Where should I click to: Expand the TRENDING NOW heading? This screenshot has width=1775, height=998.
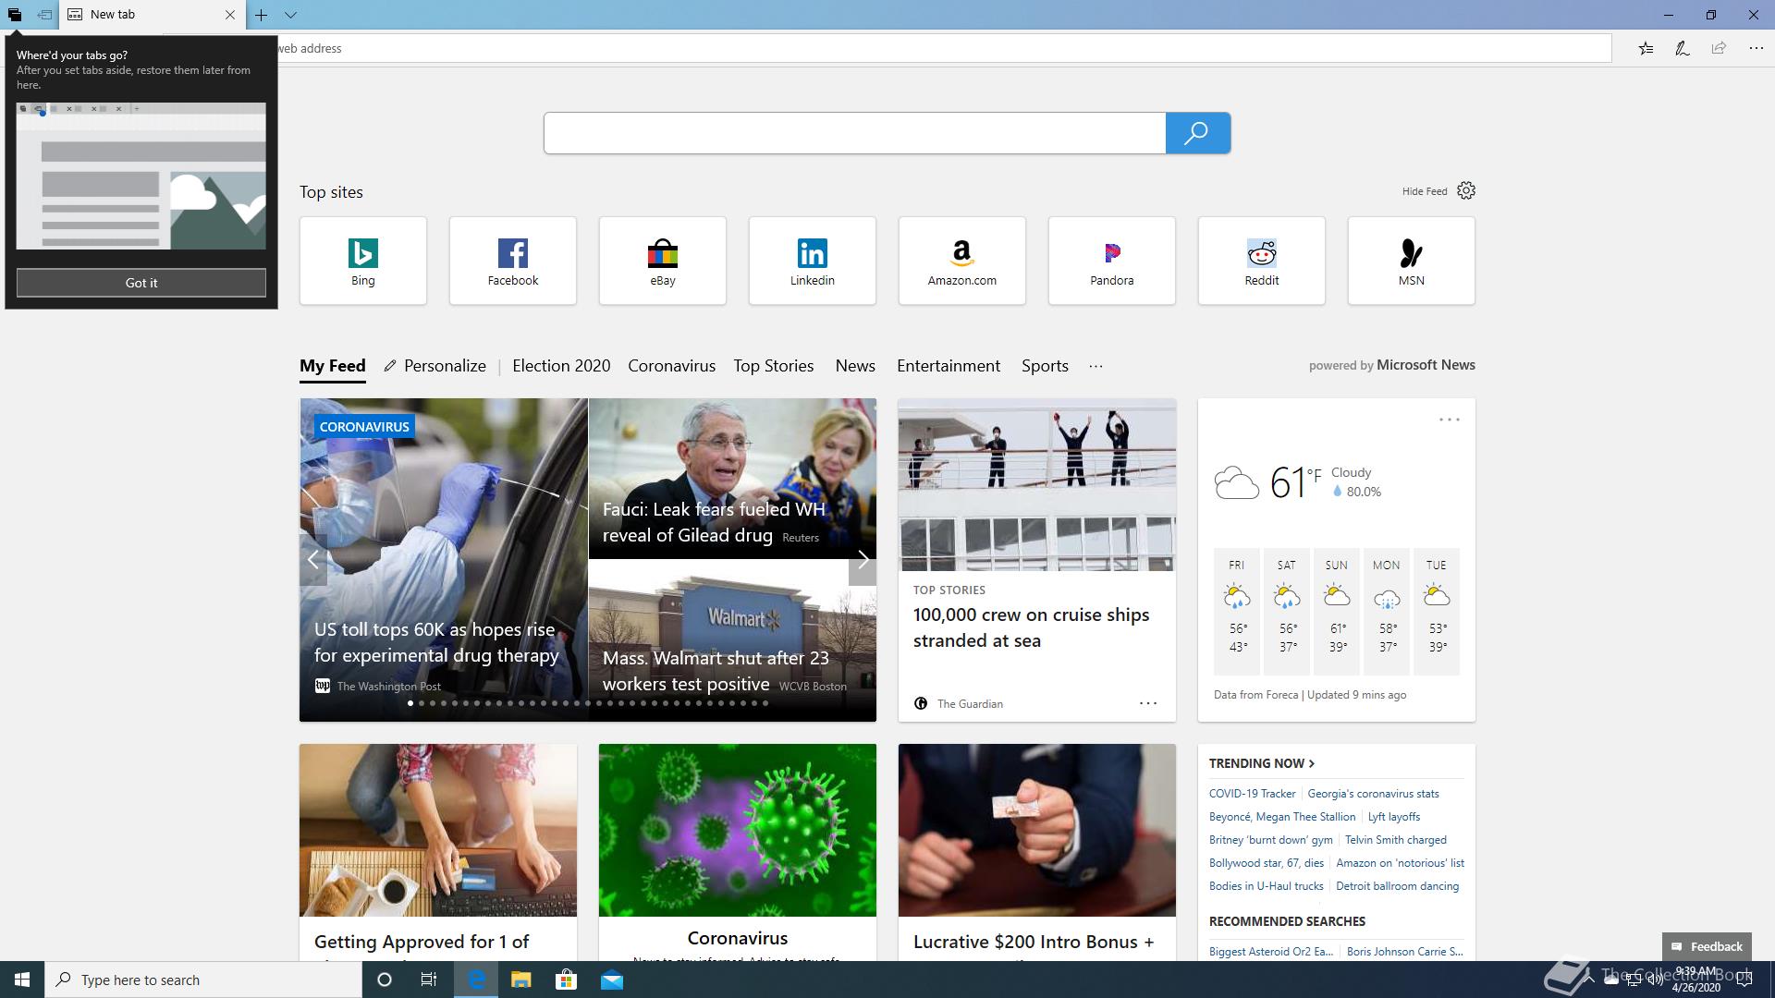[1262, 763]
